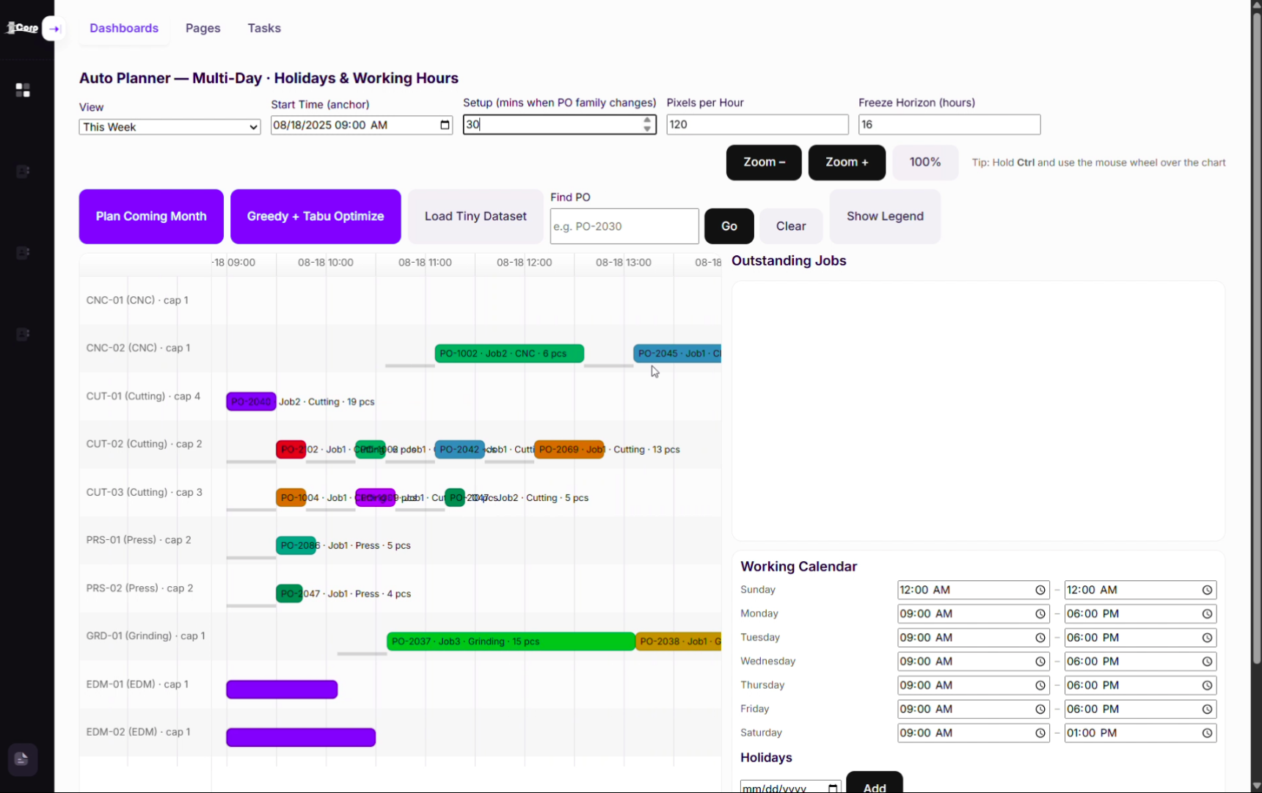Click clock icon for Saturday end time
The height and width of the screenshot is (793, 1262).
(1206, 733)
